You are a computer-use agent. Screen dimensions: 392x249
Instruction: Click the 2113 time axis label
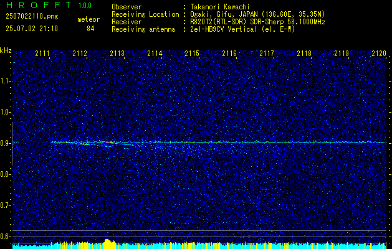pos(117,53)
